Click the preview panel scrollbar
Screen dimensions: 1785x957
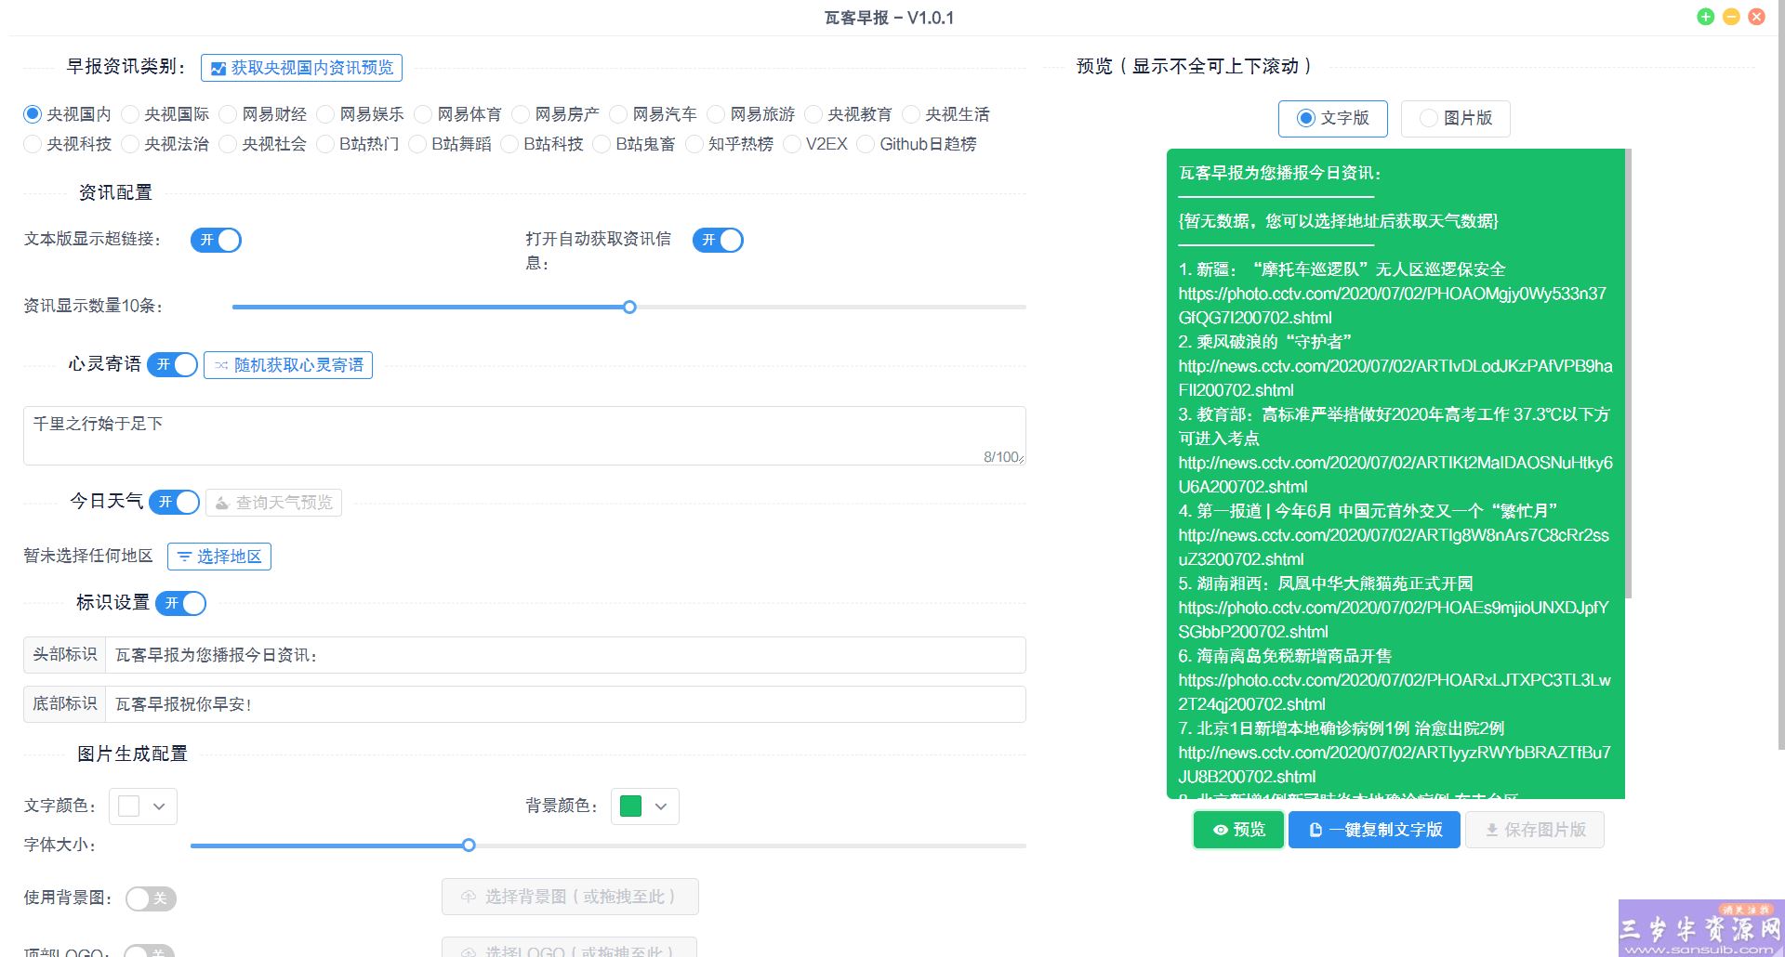pos(1628,374)
